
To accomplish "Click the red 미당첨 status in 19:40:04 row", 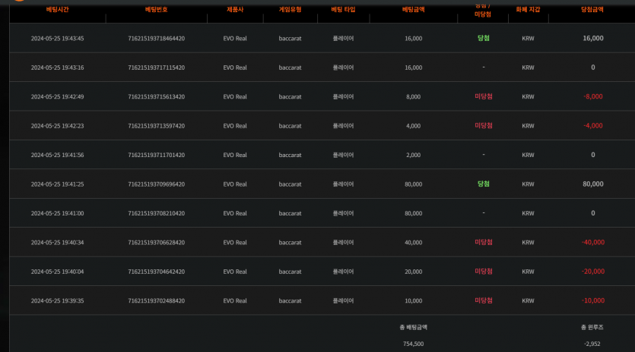I will point(483,271).
